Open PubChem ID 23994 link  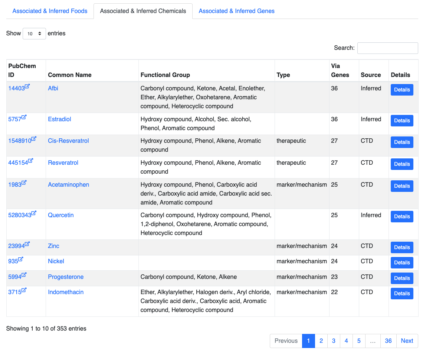[17, 246]
